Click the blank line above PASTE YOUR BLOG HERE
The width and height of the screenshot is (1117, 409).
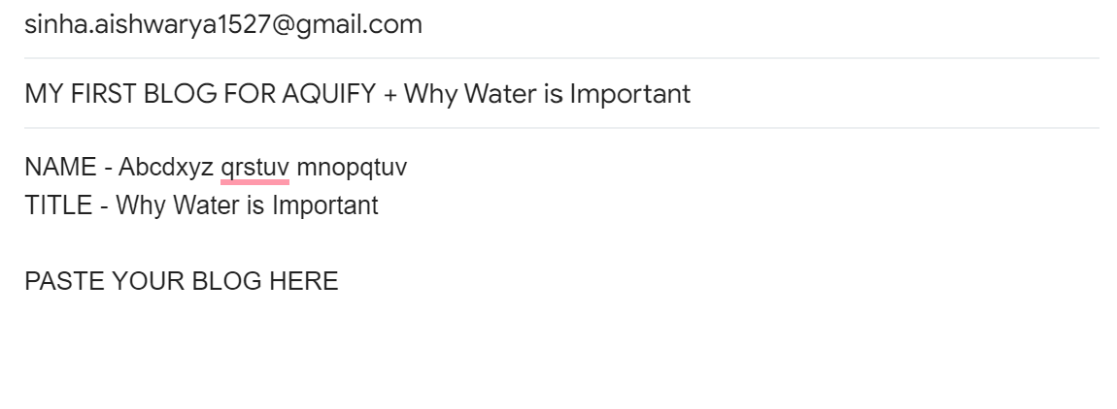(x=561, y=244)
